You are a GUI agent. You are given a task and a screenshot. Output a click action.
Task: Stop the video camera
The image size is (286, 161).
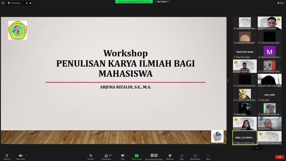[20, 156]
